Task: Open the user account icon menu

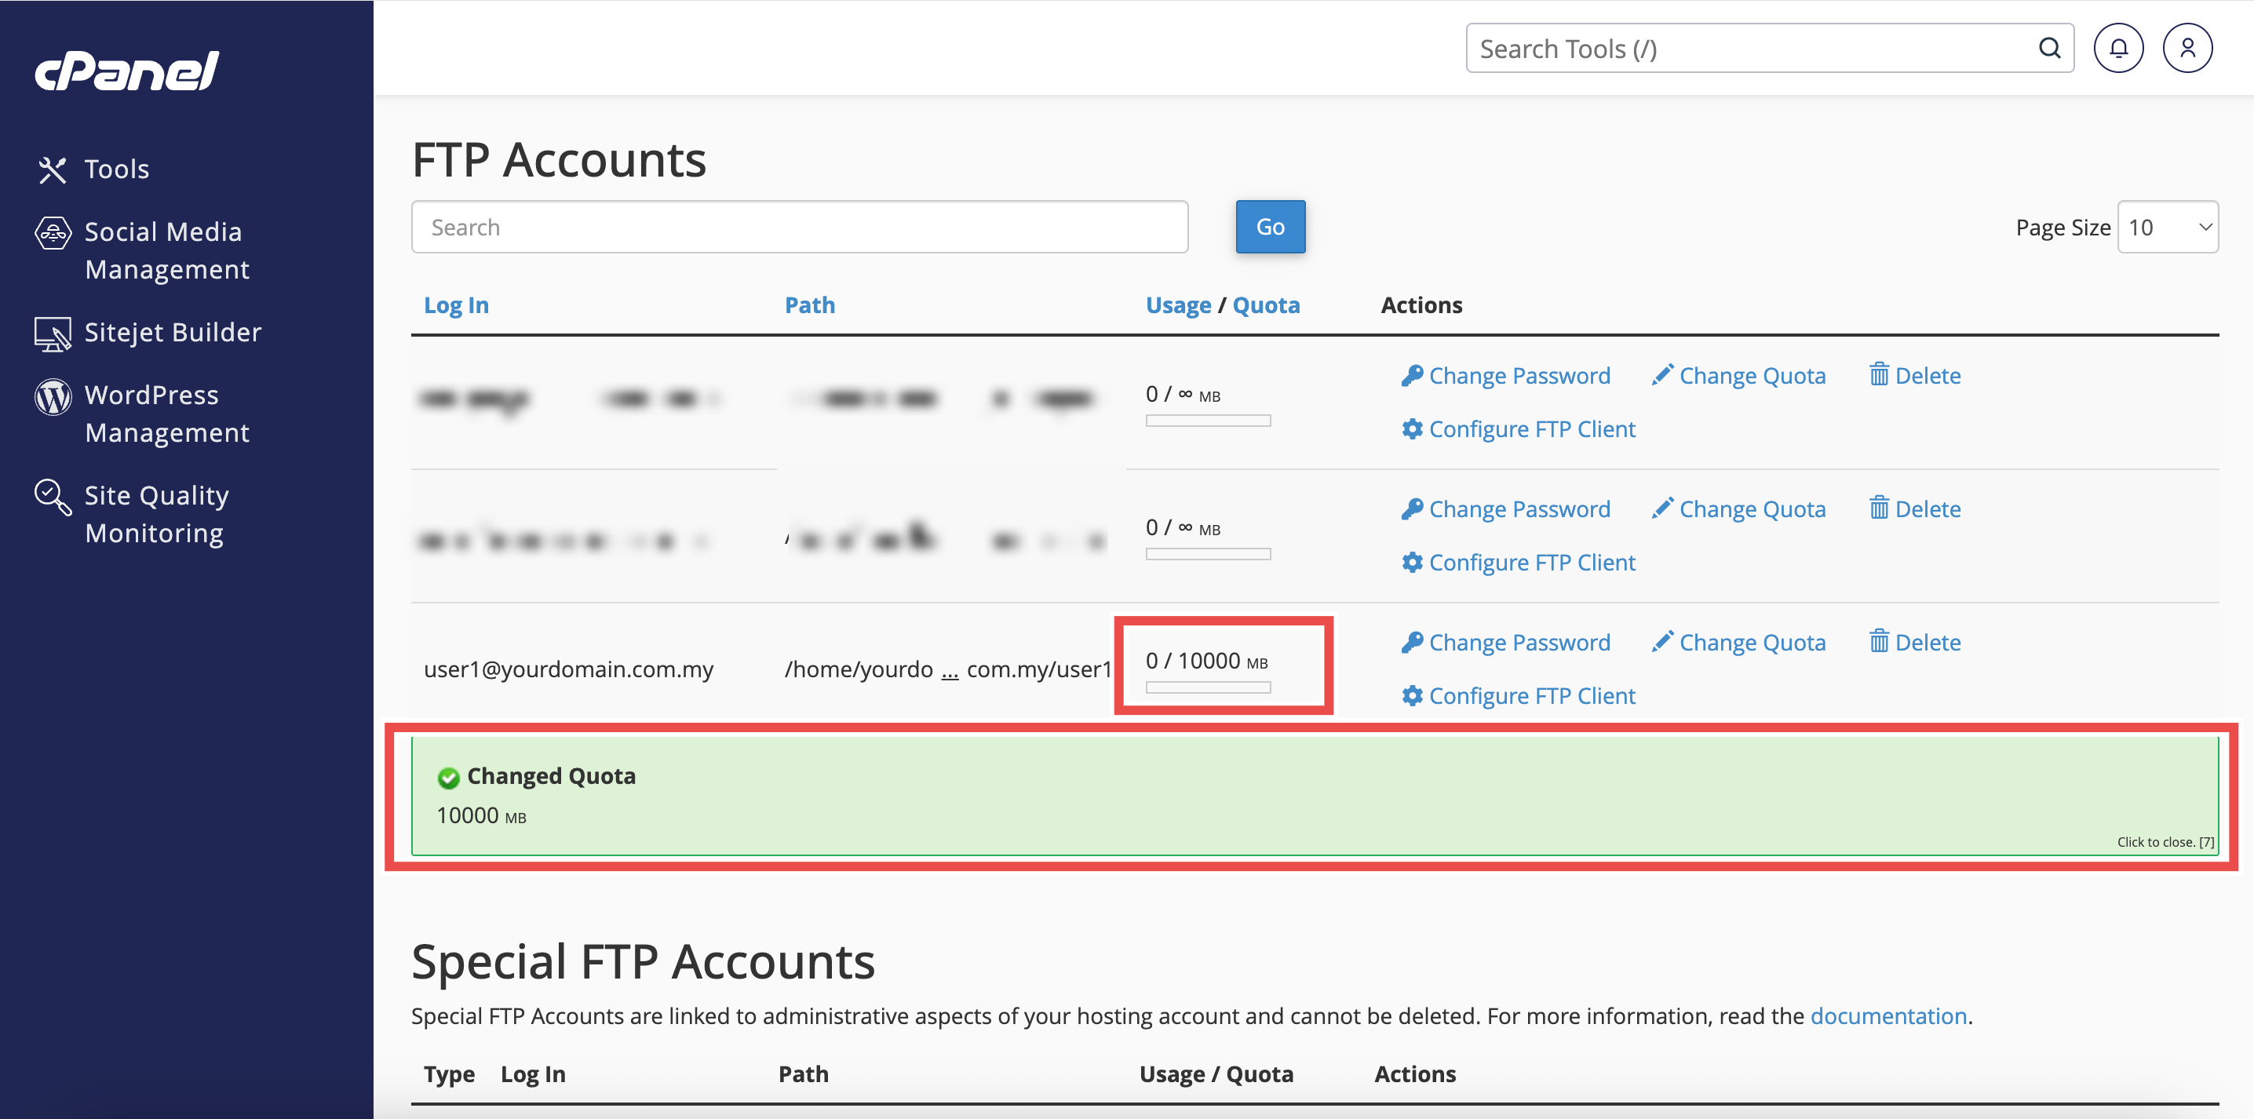Action: 2187,48
